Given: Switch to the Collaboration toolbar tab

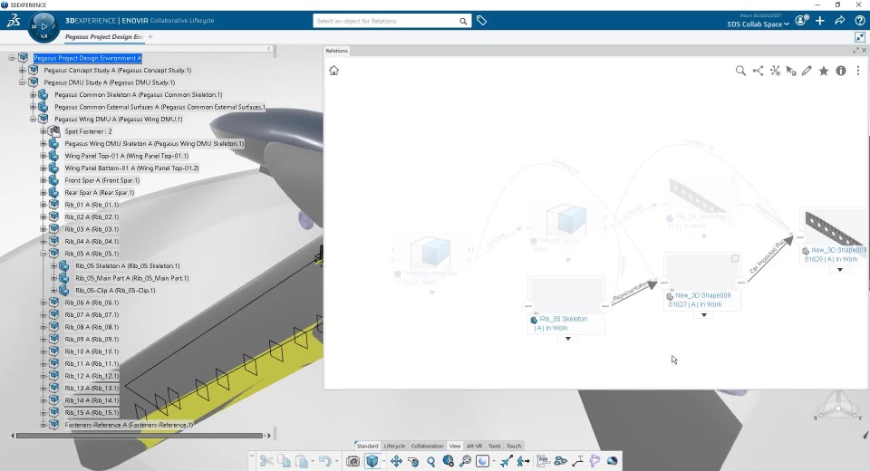Looking at the screenshot, I should (427, 446).
